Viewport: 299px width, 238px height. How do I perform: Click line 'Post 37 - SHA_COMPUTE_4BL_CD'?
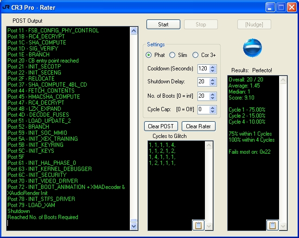pyautogui.click(x=47, y=85)
